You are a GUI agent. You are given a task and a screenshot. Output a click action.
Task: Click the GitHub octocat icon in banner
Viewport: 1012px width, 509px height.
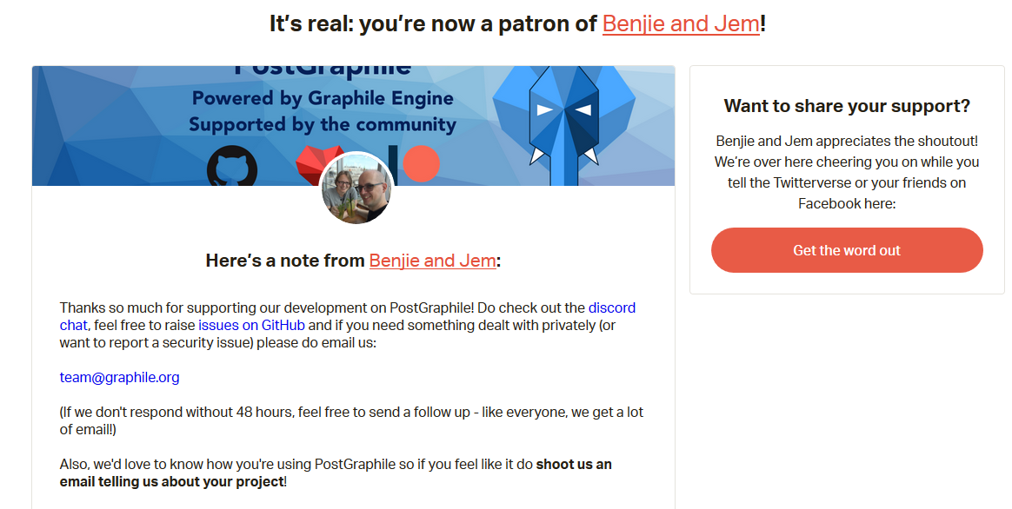click(x=232, y=167)
